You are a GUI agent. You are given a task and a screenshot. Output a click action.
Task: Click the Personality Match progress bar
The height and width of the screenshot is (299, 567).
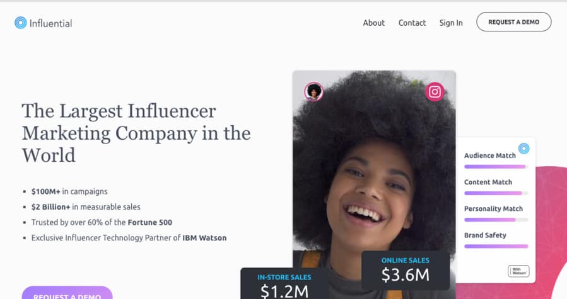pos(496,220)
